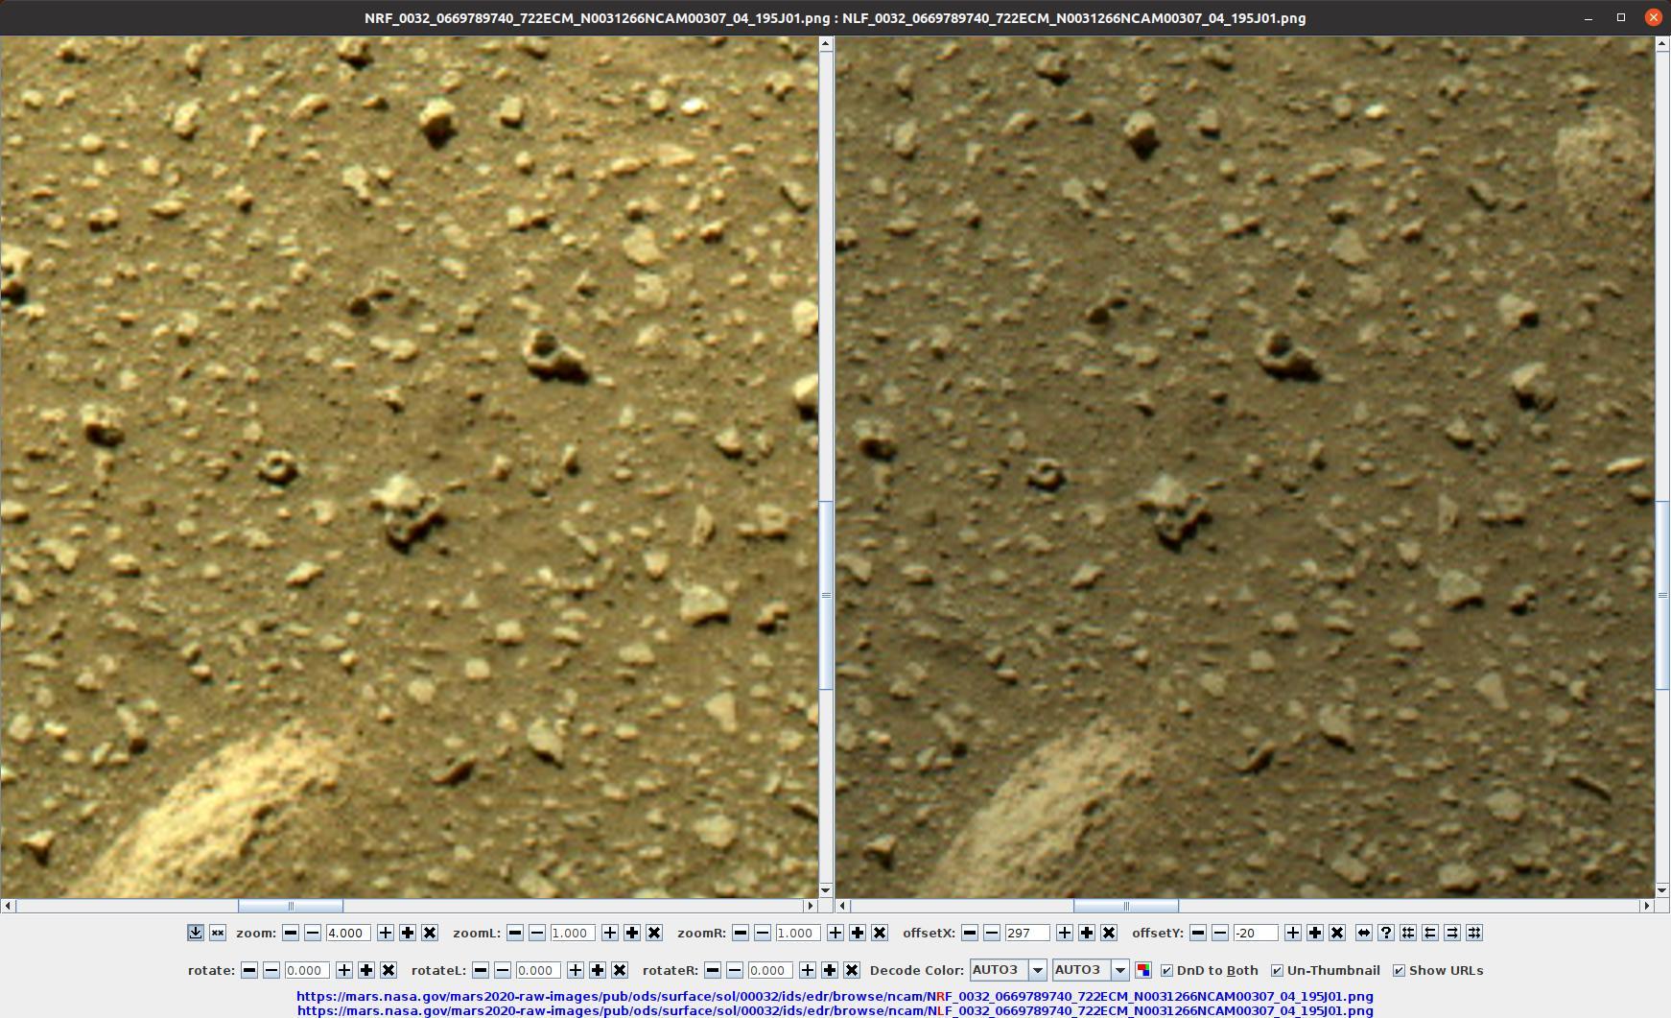Click left image vertical scrollbar thumb
This screenshot has height=1018, width=1671.
click(826, 595)
